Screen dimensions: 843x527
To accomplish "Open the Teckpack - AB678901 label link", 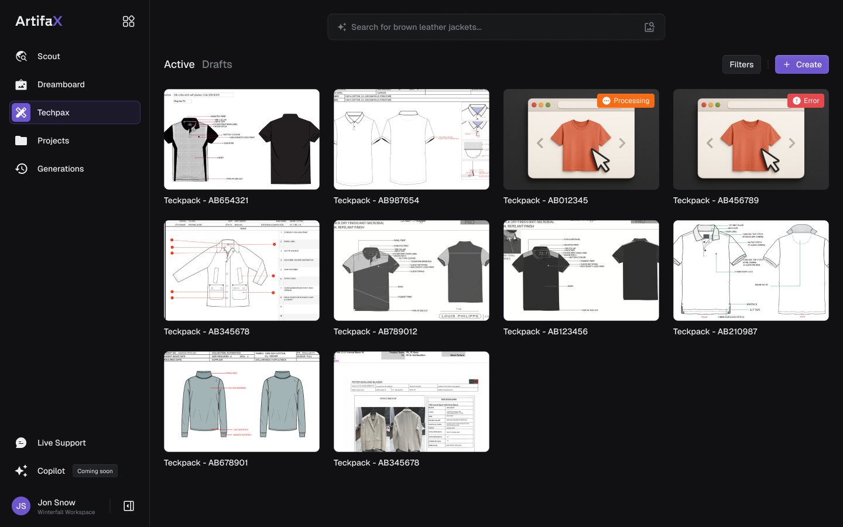I will point(206,463).
